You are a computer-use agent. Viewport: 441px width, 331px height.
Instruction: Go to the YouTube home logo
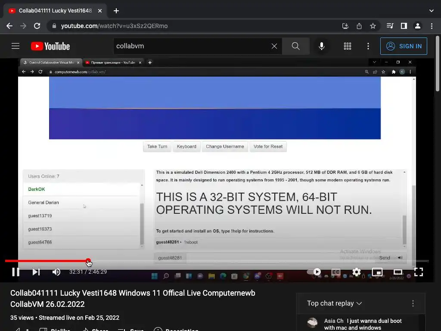coord(50,46)
